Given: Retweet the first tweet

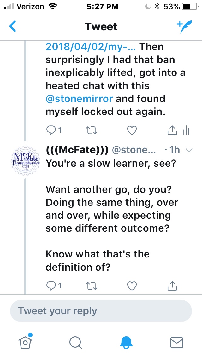Looking at the screenshot, I should point(91,130).
